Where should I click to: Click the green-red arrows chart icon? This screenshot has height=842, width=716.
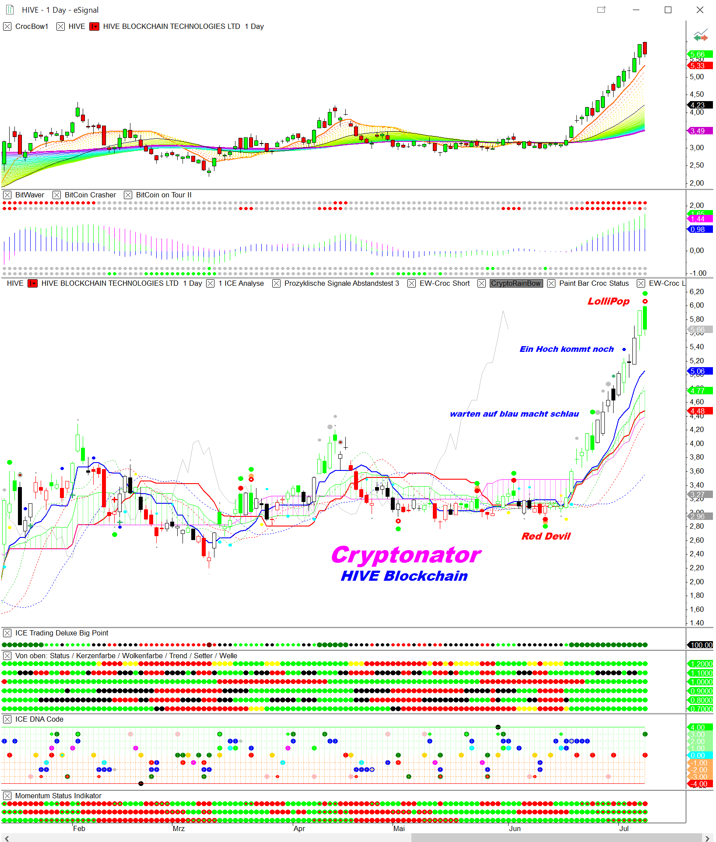point(700,35)
